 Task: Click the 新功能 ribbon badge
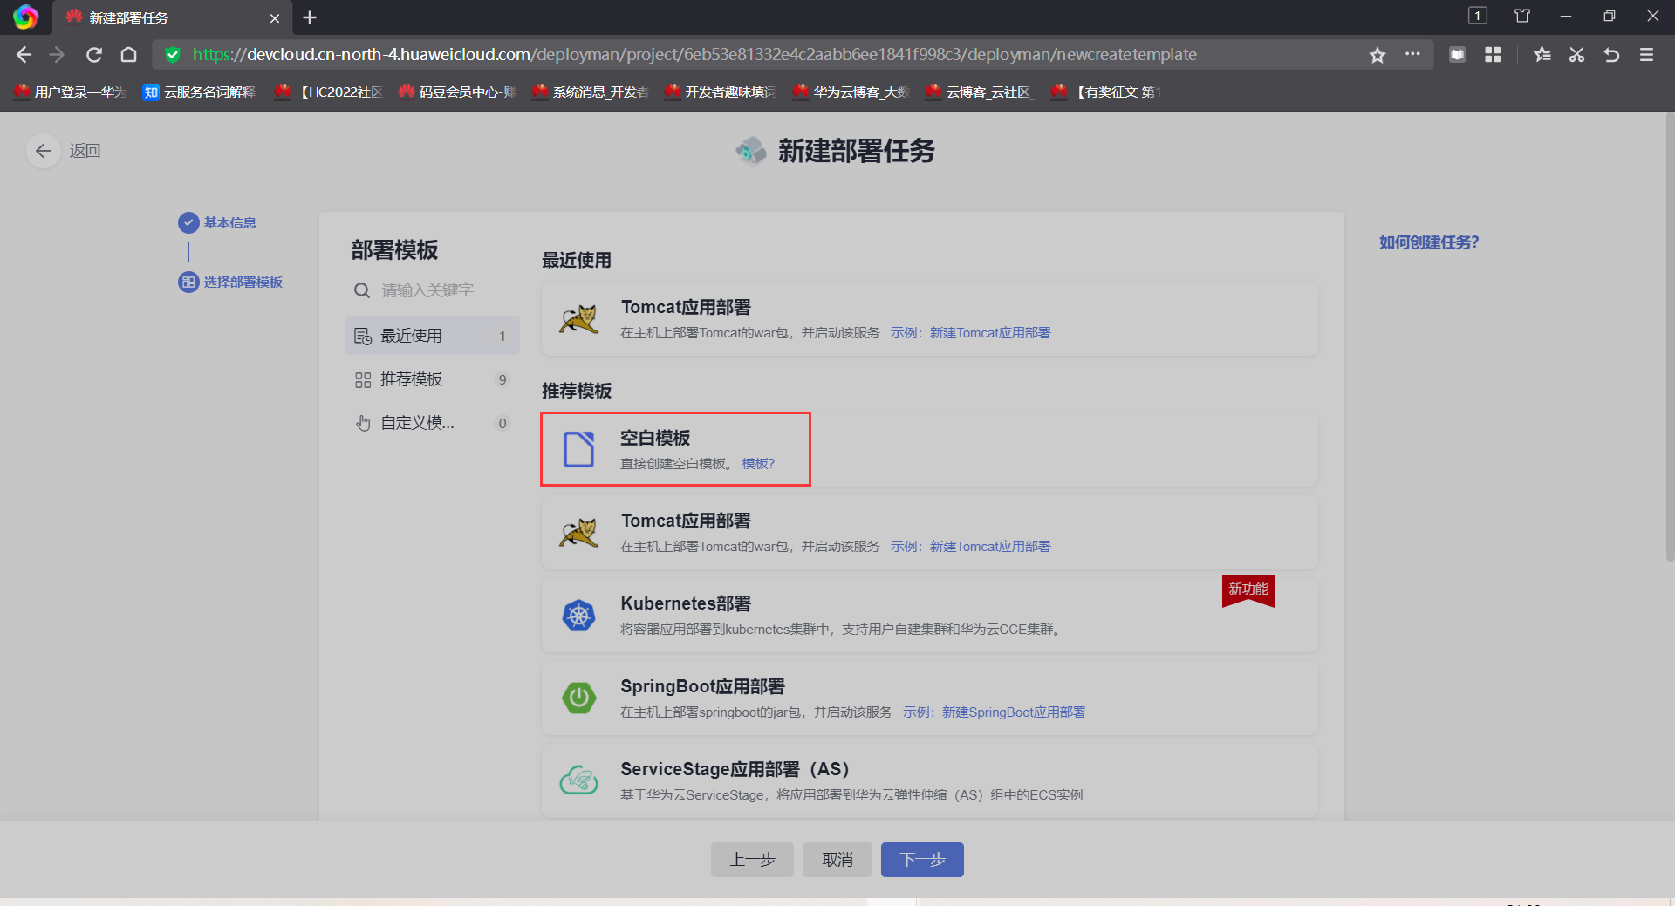coord(1248,590)
